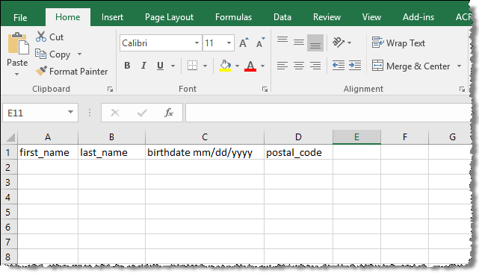The width and height of the screenshot is (479, 273).
Task: Click the Copy button
Action: [x=53, y=54]
